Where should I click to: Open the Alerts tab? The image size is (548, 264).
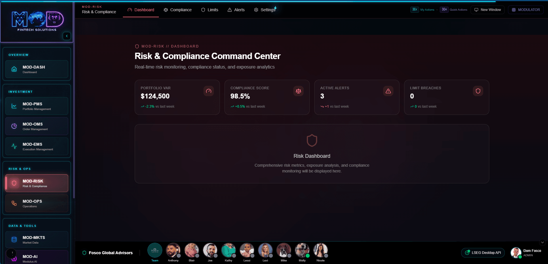click(x=236, y=10)
